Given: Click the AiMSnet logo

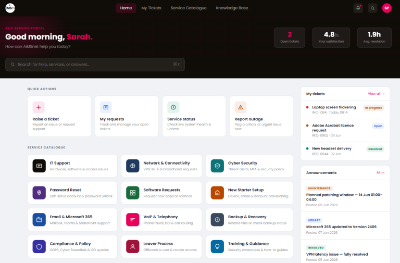Looking at the screenshot, I should [10, 8].
